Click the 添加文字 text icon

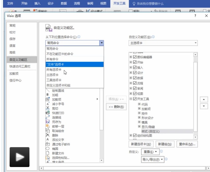tap(48, 139)
